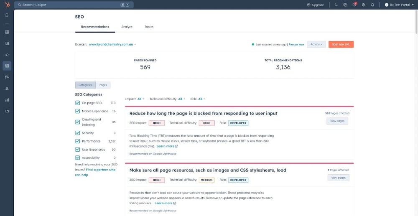Click Learn more about failing resources

point(163,203)
